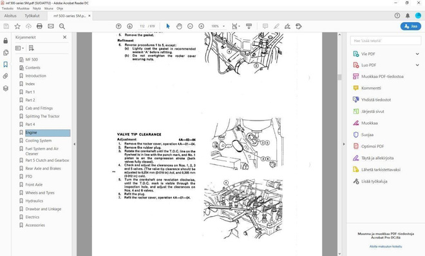Viewport: 425px width, 256px height.
Task: Open bookmark options list dropdown
Action: (x=19, y=48)
